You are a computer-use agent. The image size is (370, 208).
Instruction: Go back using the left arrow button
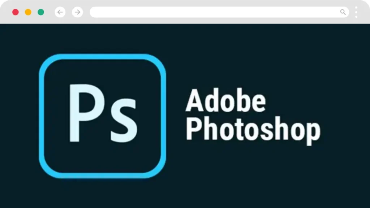(60, 12)
